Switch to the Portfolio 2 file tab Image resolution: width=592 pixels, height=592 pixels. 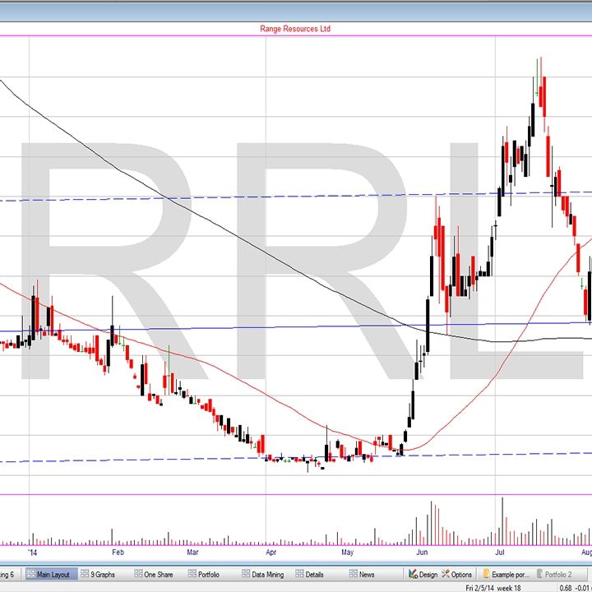[x=557, y=574]
